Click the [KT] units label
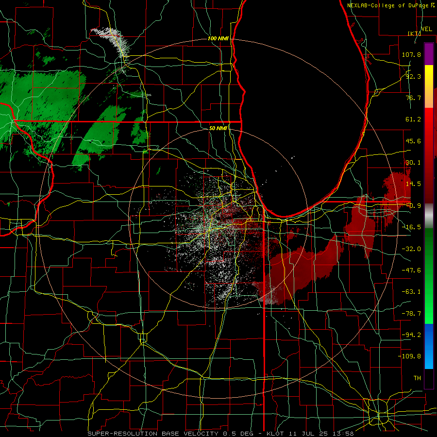This screenshot has height=437, width=437. pyautogui.click(x=415, y=34)
